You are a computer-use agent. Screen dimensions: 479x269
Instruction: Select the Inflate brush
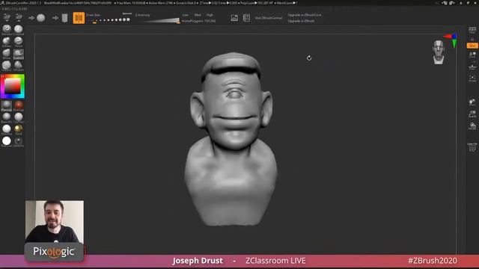[7, 42]
